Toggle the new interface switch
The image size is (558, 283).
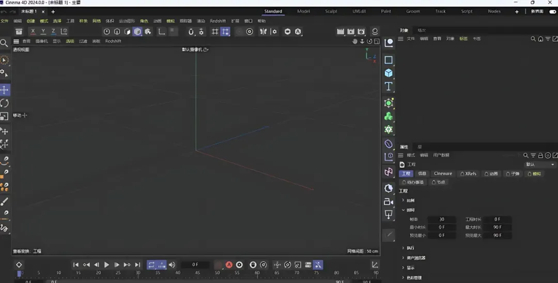(x=553, y=11)
